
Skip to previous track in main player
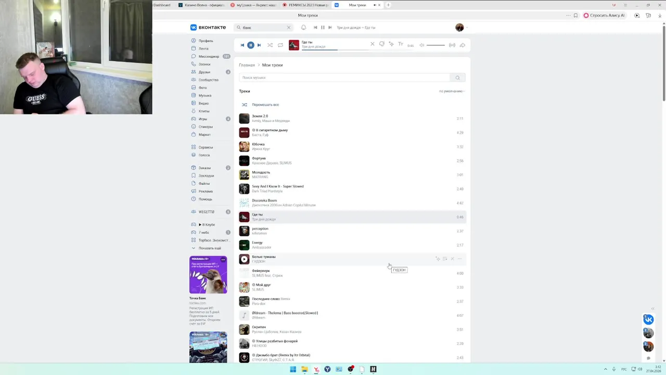coord(242,45)
